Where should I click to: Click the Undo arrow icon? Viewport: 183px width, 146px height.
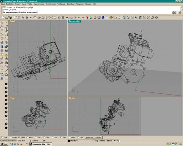click(31, 18)
